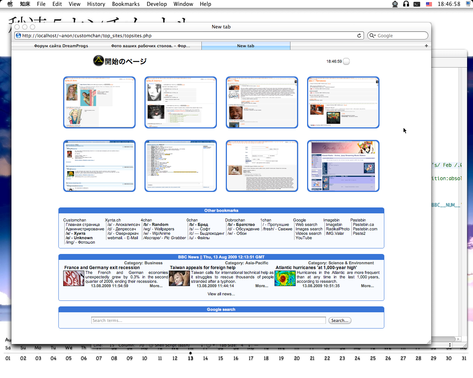Viewport: 473px width, 378px height.
Task: Open the /fresh/ - Свежие link
Action: [x=278, y=229]
